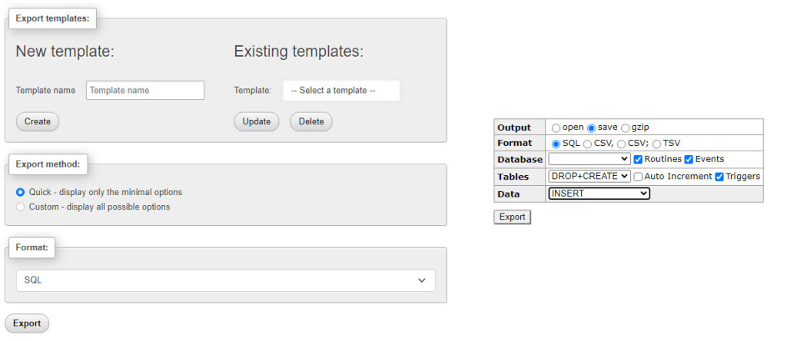
Task: Focus the Template name input field
Action: [x=145, y=91]
